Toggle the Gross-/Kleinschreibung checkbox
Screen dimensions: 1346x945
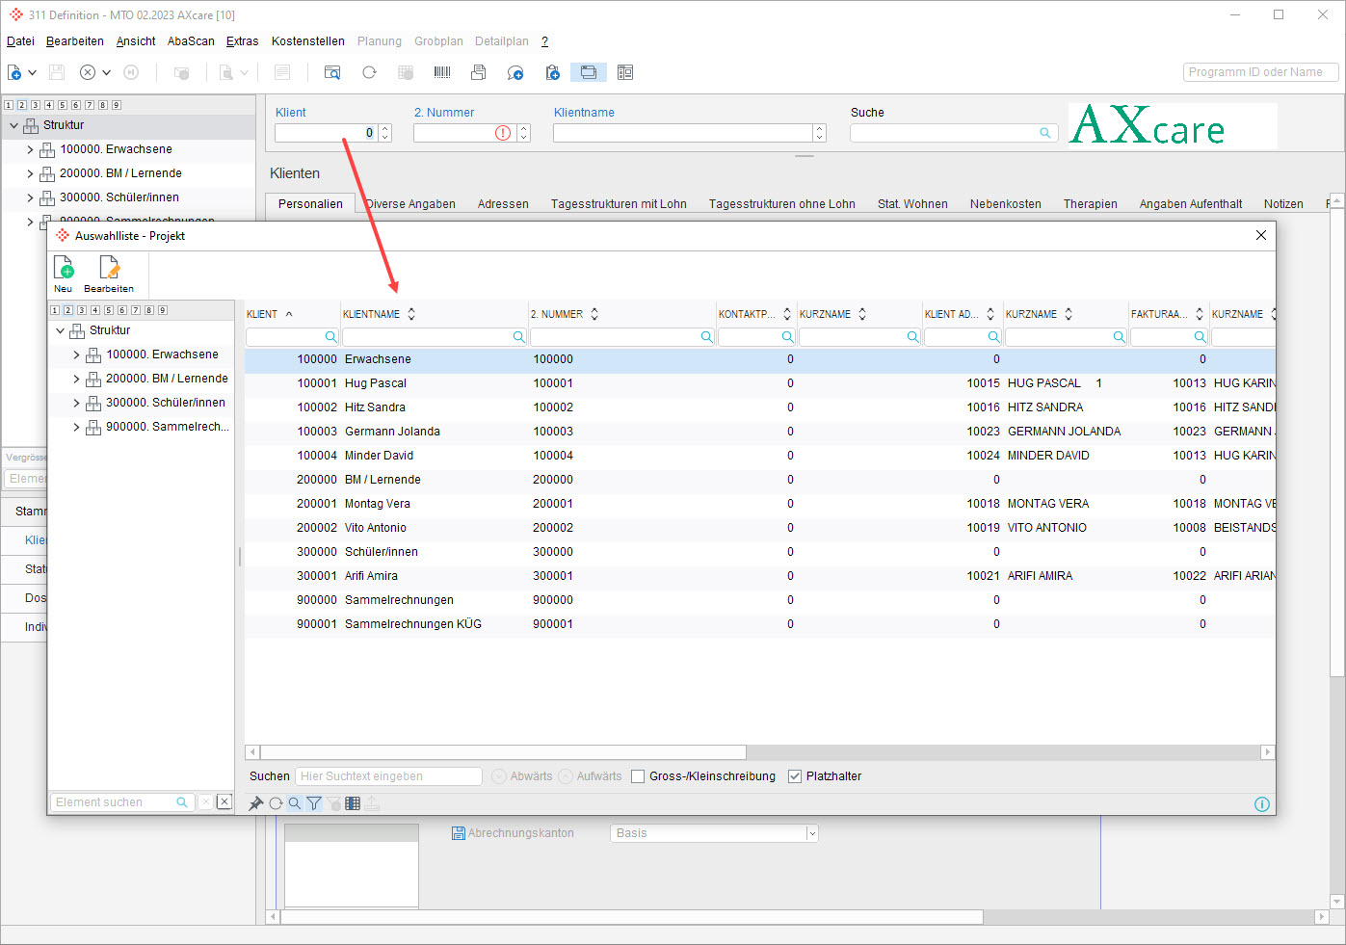click(x=638, y=776)
